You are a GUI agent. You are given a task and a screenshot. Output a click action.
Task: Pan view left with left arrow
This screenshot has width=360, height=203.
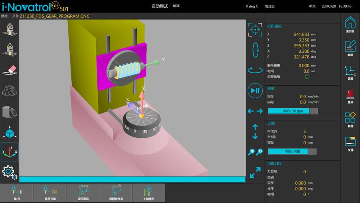(251, 111)
